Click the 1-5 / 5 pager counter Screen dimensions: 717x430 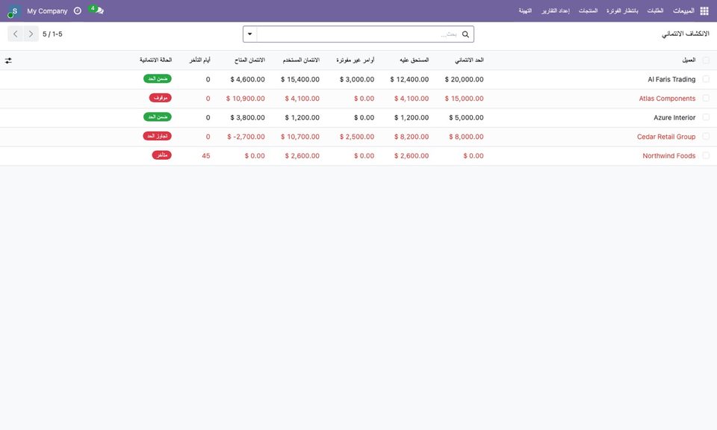click(x=52, y=34)
